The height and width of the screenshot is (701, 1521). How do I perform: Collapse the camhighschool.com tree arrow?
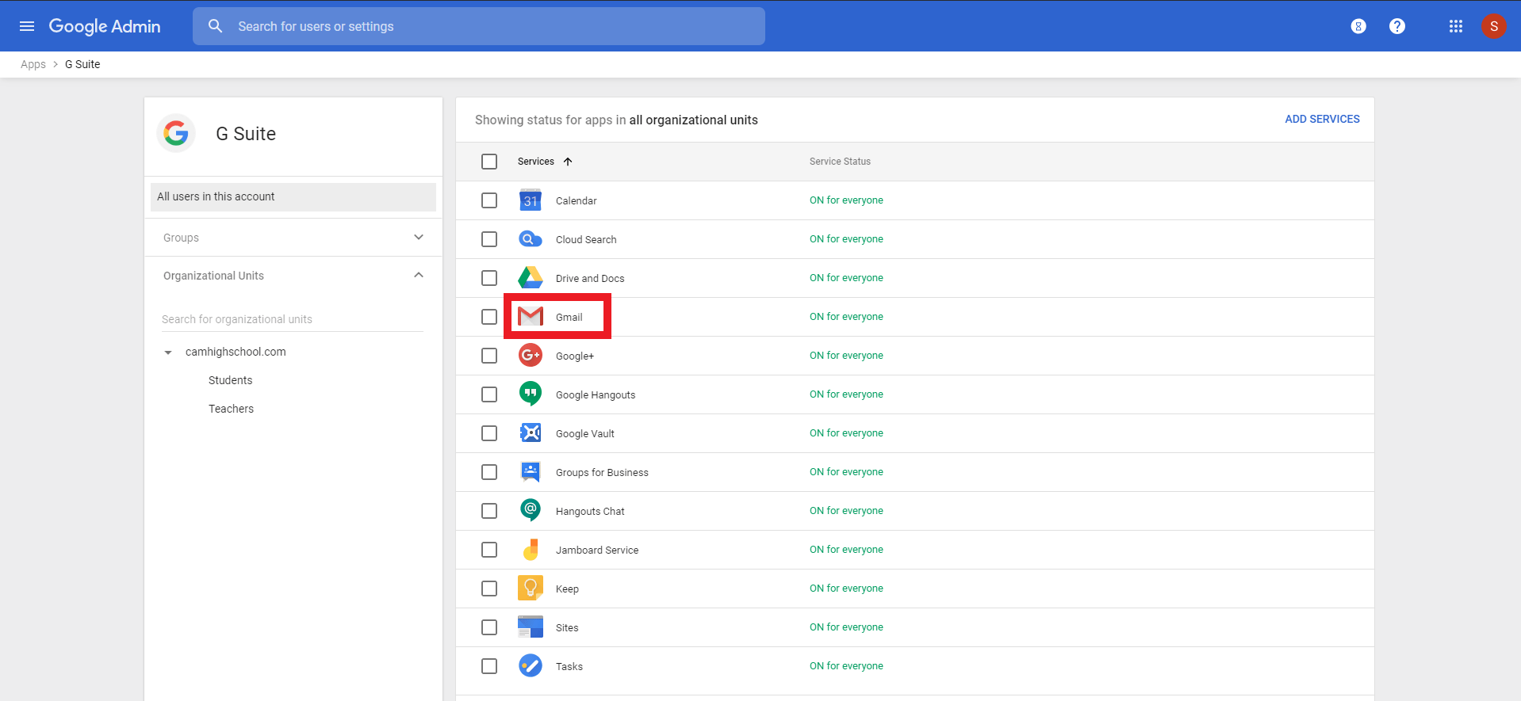pos(168,352)
